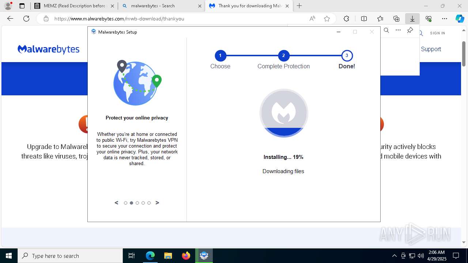Screen dimensions: 468x263
Task: Click the globe VPN illustration
Action: (137, 83)
